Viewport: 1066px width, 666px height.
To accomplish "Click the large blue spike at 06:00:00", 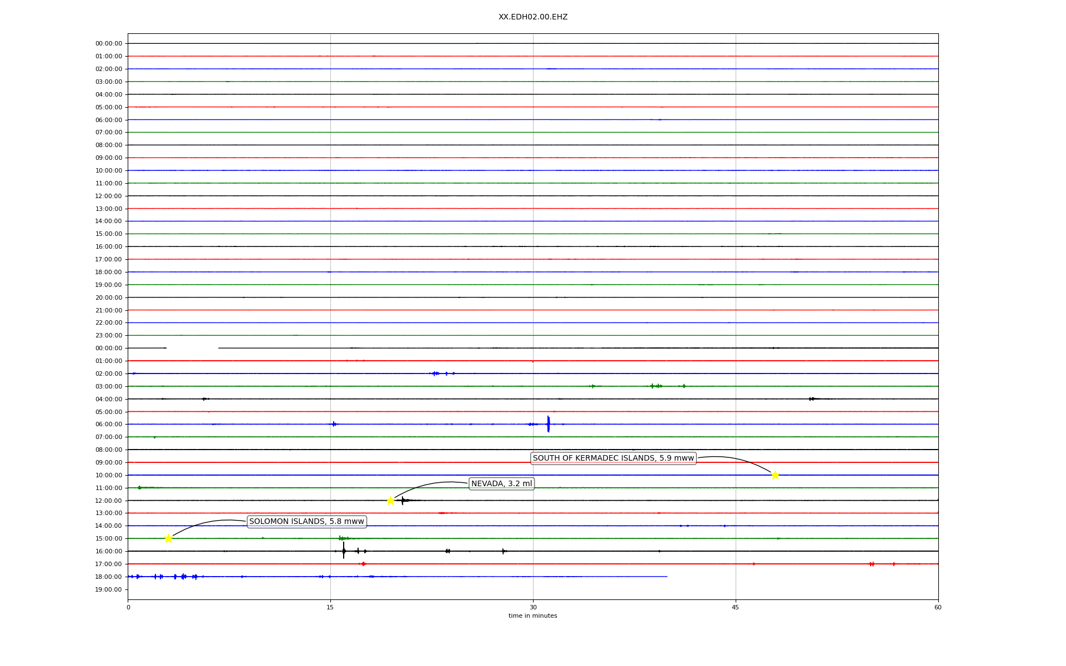I will [548, 423].
